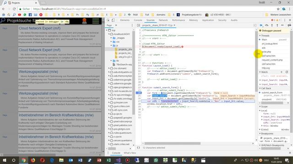Toggle breakpoint on line 24 gutter
The height and width of the screenshot is (164, 293).
(x=139, y=93)
